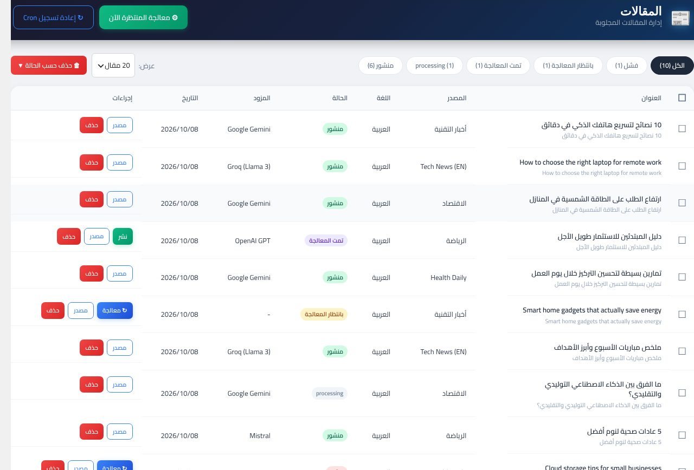
Task: Click التاريخ column header
Action: pos(190,98)
